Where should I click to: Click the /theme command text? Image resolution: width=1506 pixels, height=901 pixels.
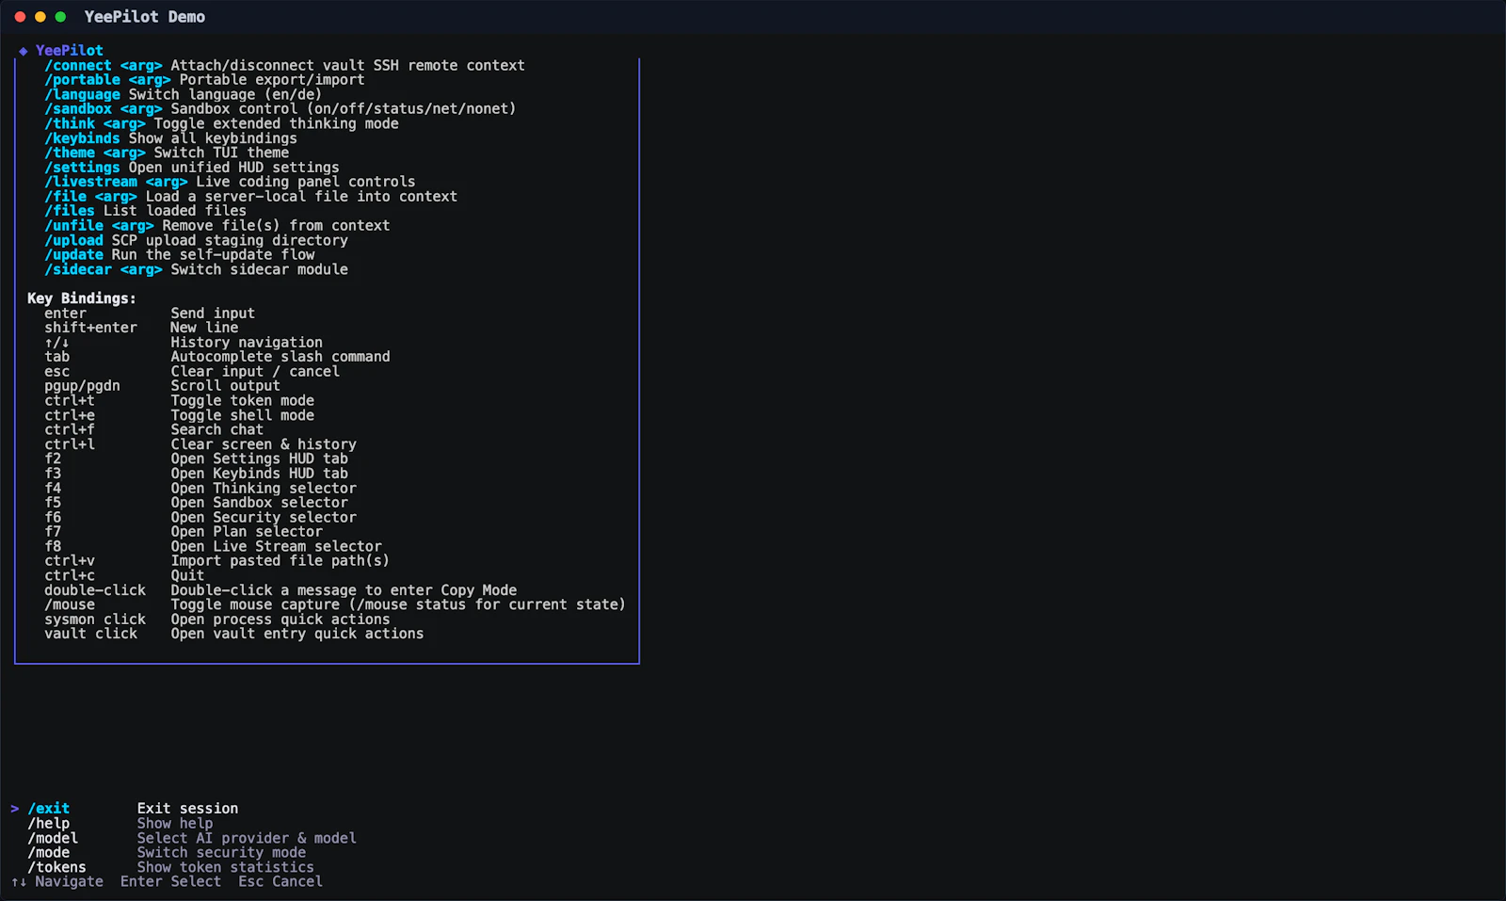(x=70, y=153)
